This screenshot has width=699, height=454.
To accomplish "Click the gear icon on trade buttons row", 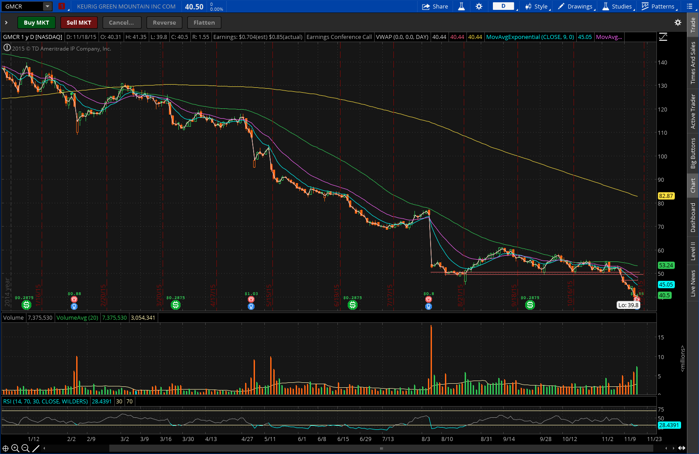I will 678,22.
